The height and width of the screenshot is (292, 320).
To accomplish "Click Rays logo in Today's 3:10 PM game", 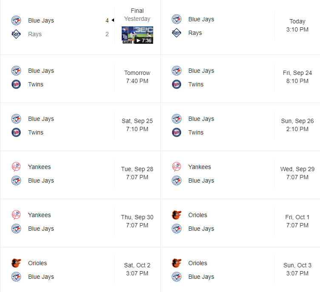I will coord(177,33).
